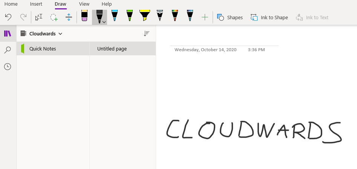Click the sort pages icon
357x169 pixels.
pyautogui.click(x=146, y=33)
